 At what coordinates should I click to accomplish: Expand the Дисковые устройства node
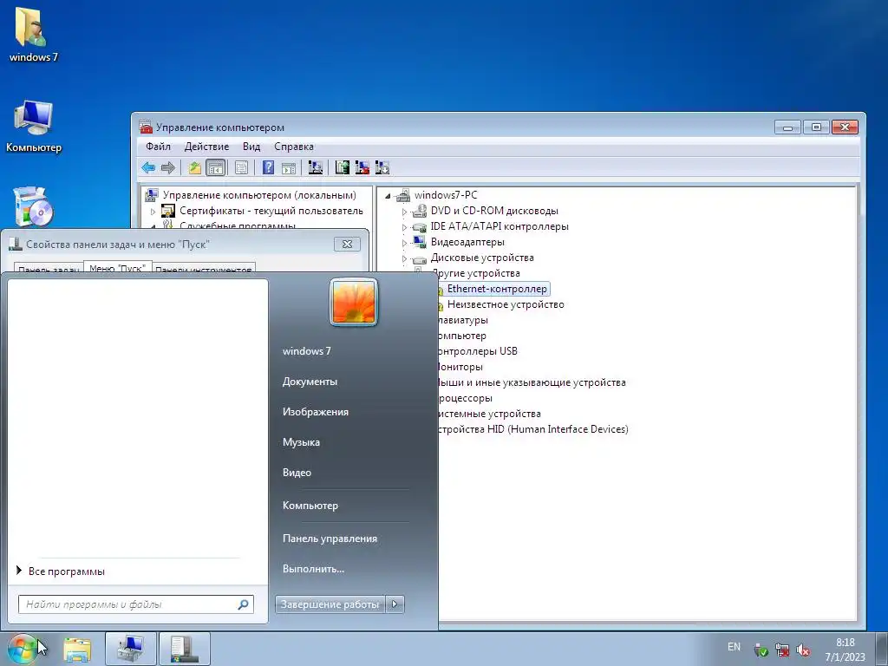click(404, 258)
